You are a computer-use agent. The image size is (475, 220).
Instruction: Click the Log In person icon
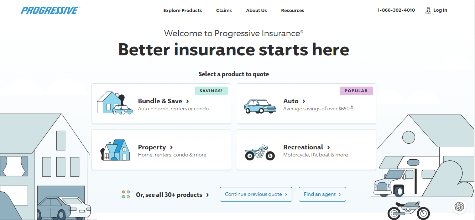coord(428,10)
